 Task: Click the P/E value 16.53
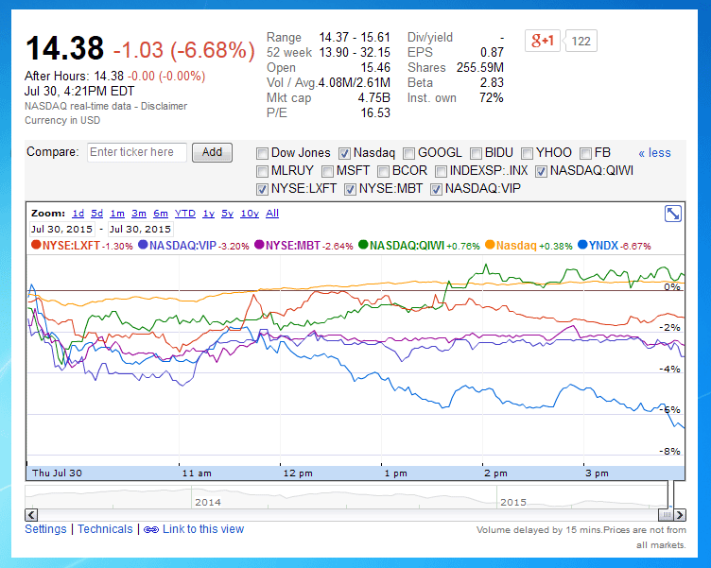(375, 112)
